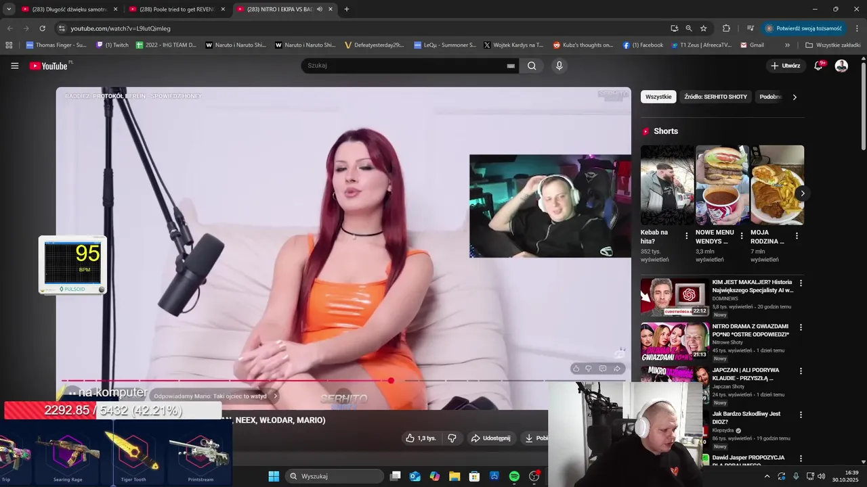Open Windows Start menu

coord(274,476)
